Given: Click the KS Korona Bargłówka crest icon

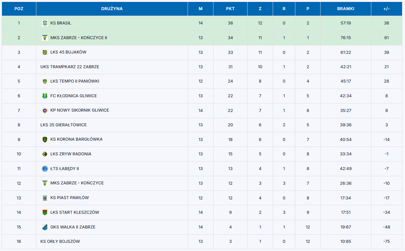Looking at the screenshot, I should (x=45, y=139).
